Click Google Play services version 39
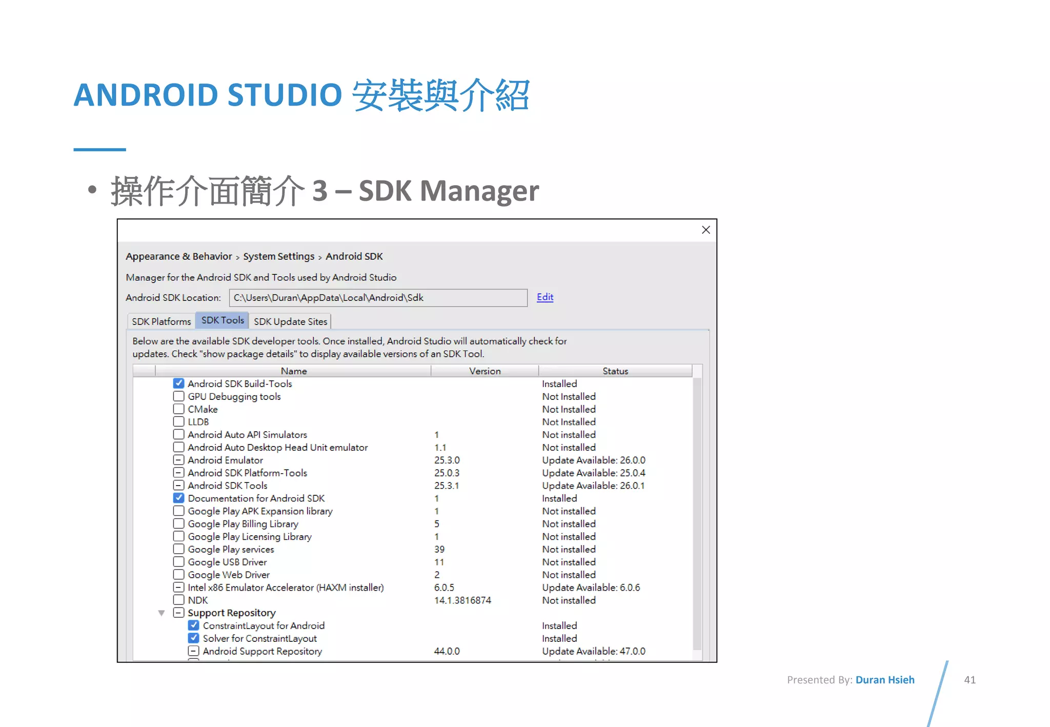Screen dimensions: 1050x727 coord(439,549)
